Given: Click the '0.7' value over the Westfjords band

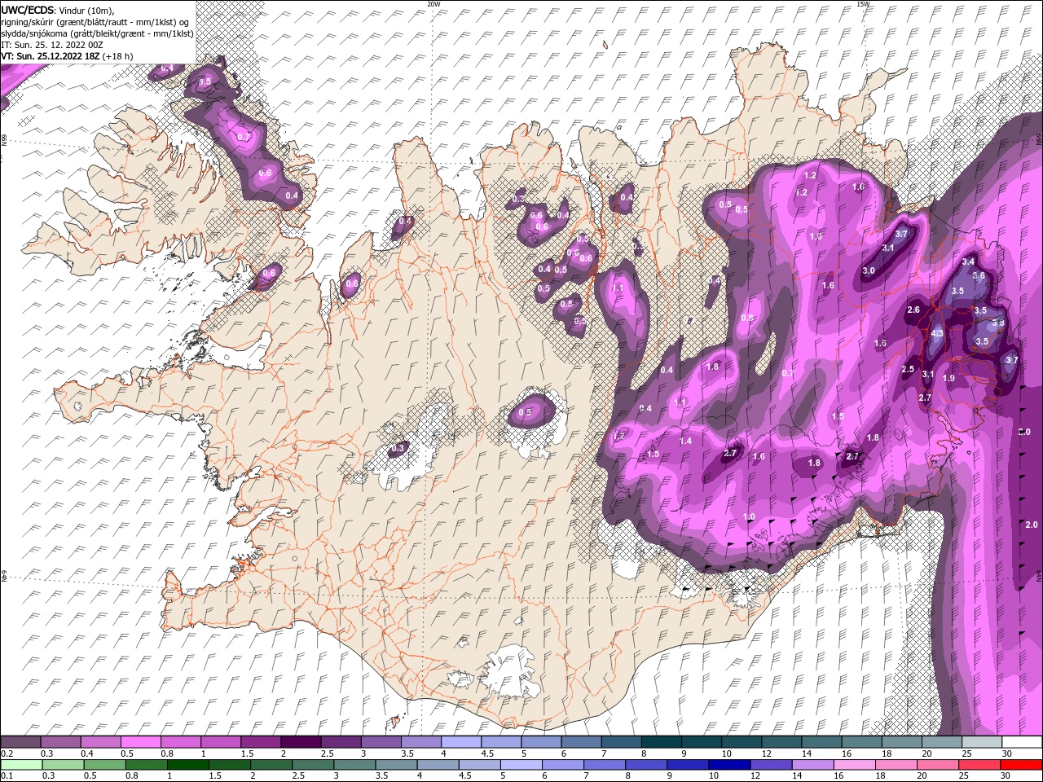Looking at the screenshot, I should tap(244, 137).
